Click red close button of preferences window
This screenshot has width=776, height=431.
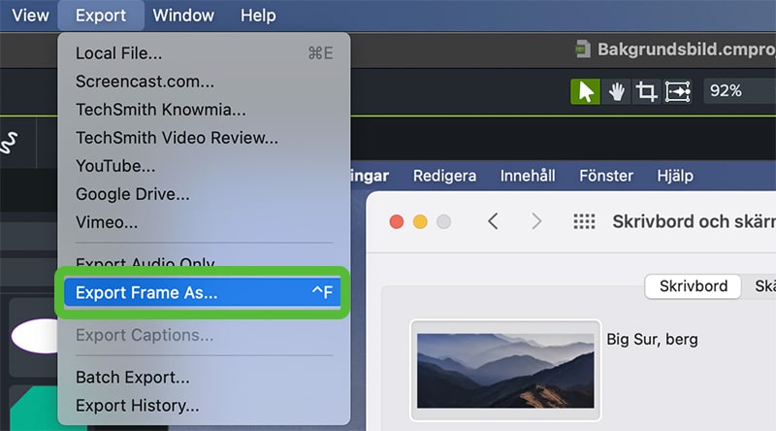[x=397, y=221]
